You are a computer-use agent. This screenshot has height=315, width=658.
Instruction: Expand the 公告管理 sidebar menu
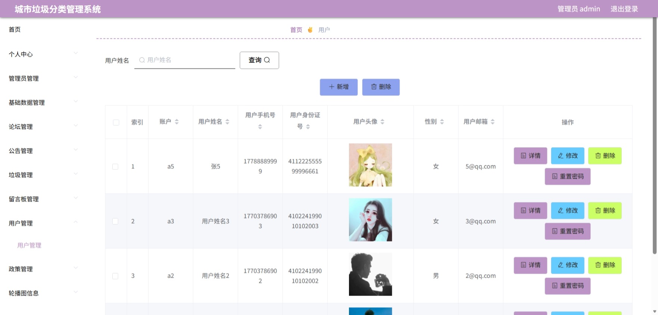coord(76,150)
